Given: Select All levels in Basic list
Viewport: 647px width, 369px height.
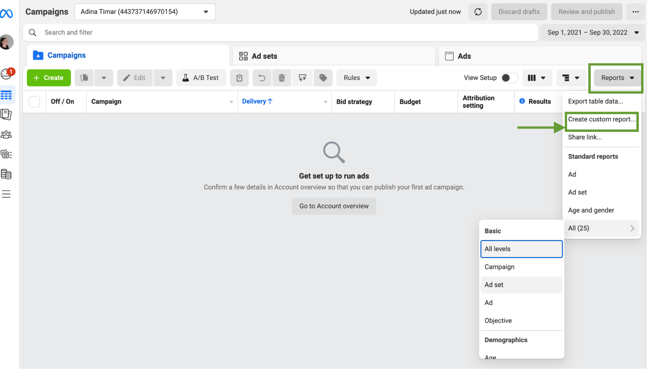Looking at the screenshot, I should (521, 249).
